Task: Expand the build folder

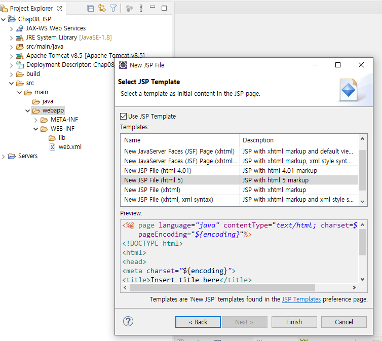Action: 12,74
